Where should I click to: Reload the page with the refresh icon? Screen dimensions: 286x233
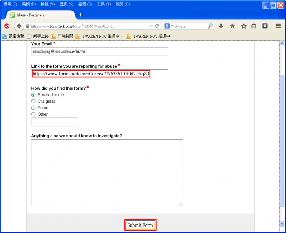[x=157, y=26]
